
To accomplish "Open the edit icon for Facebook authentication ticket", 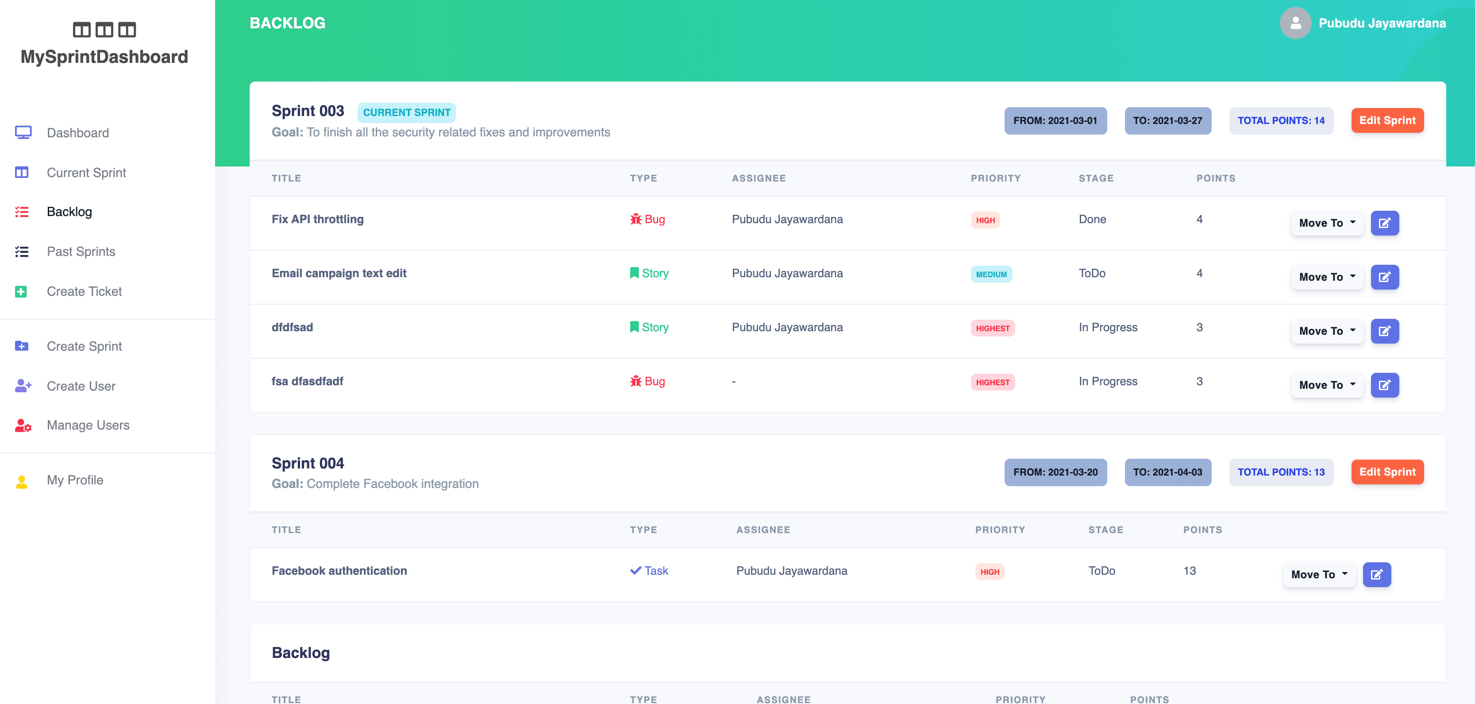I will point(1376,574).
